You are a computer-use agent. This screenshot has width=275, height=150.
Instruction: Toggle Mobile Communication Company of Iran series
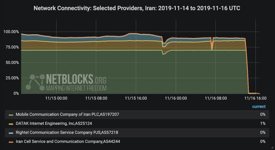[x=68, y=115]
